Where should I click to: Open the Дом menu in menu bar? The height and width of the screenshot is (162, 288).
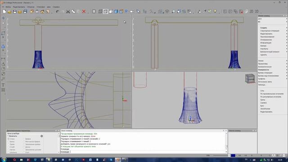(x=49, y=7)
